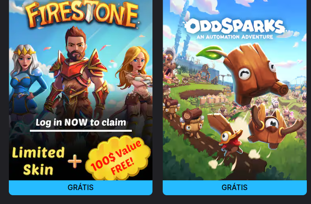Click the GRÁTIS button under Oddsparks
The width and height of the screenshot is (311, 204).
235,187
